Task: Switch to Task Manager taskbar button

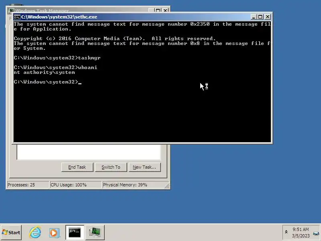Action: [95, 233]
